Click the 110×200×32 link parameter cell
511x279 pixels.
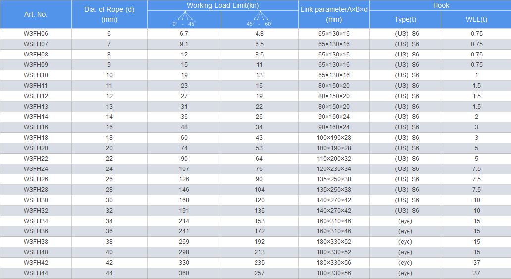(334, 159)
